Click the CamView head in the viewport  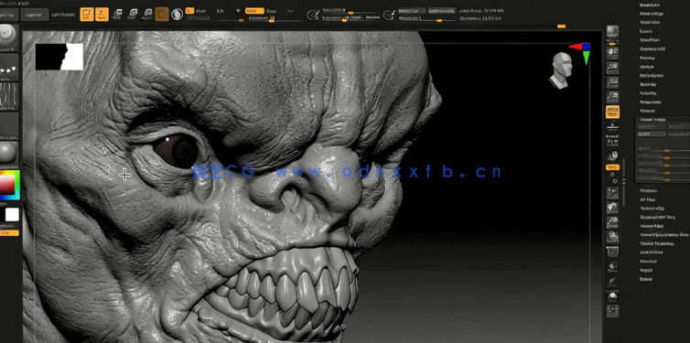tap(561, 70)
